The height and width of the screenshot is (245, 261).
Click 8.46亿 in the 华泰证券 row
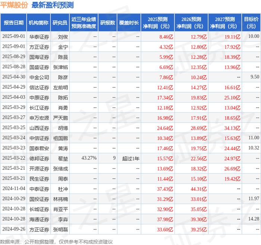click(166, 37)
